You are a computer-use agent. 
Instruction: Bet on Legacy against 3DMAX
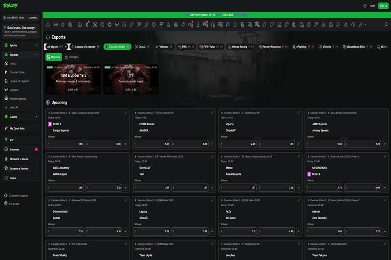click(152, 231)
